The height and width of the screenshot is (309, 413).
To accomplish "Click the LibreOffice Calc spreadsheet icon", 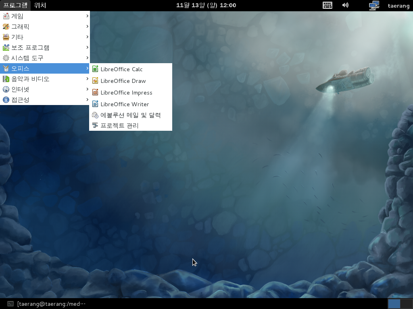I will click(95, 69).
